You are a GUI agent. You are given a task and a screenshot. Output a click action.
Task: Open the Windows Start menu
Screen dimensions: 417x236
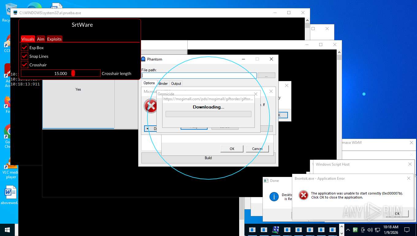point(7,230)
